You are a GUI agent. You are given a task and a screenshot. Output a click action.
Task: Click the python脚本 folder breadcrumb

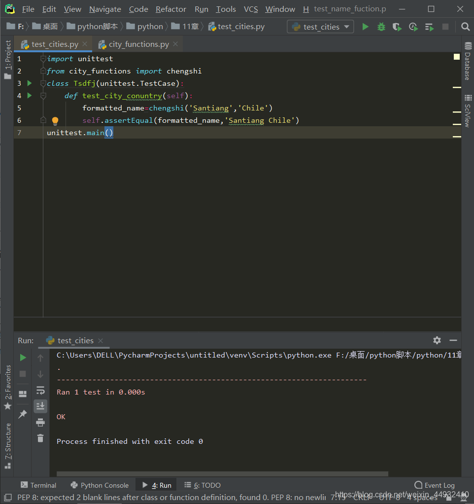pos(92,26)
